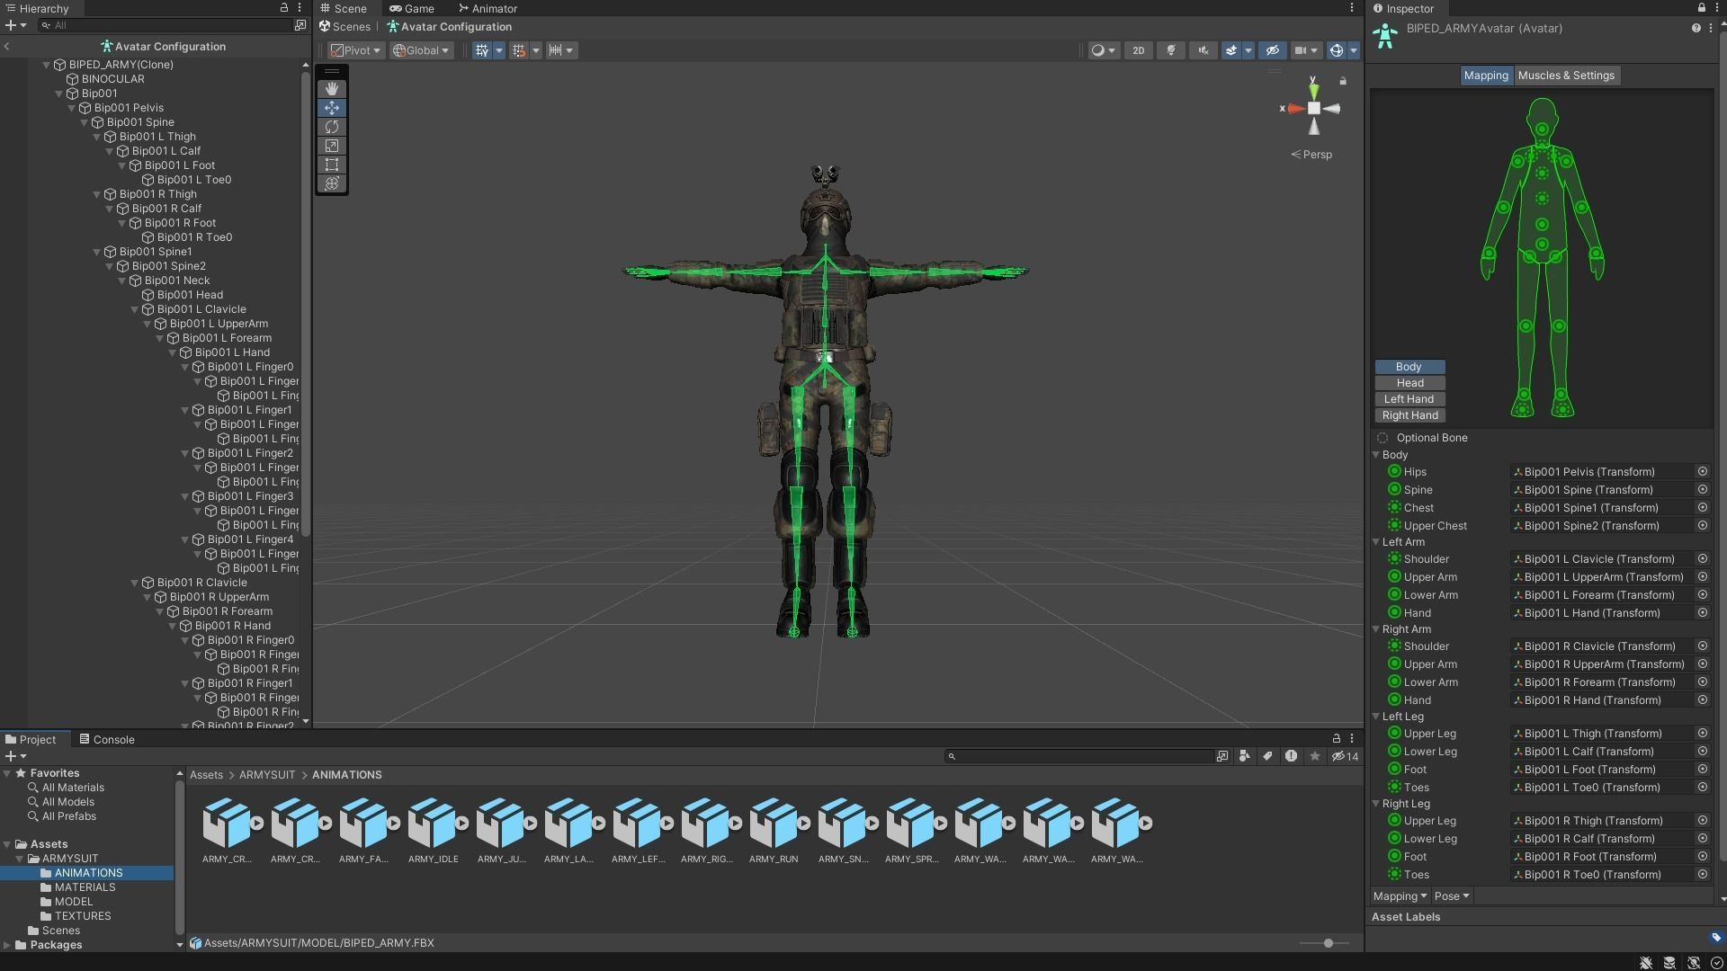Image resolution: width=1727 pixels, height=971 pixels.
Task: Select the Hand view tool
Action: 332,88
